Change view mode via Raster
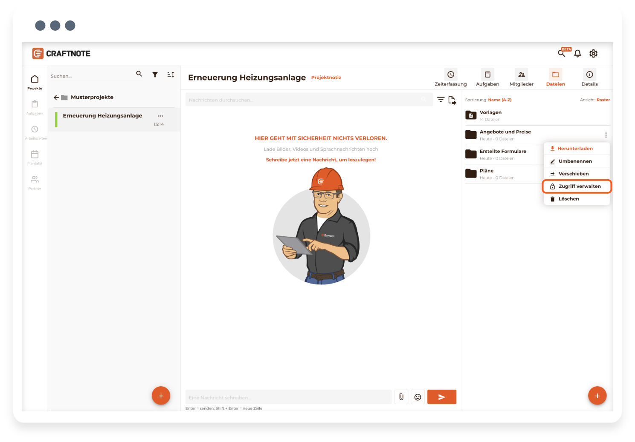 click(x=603, y=100)
